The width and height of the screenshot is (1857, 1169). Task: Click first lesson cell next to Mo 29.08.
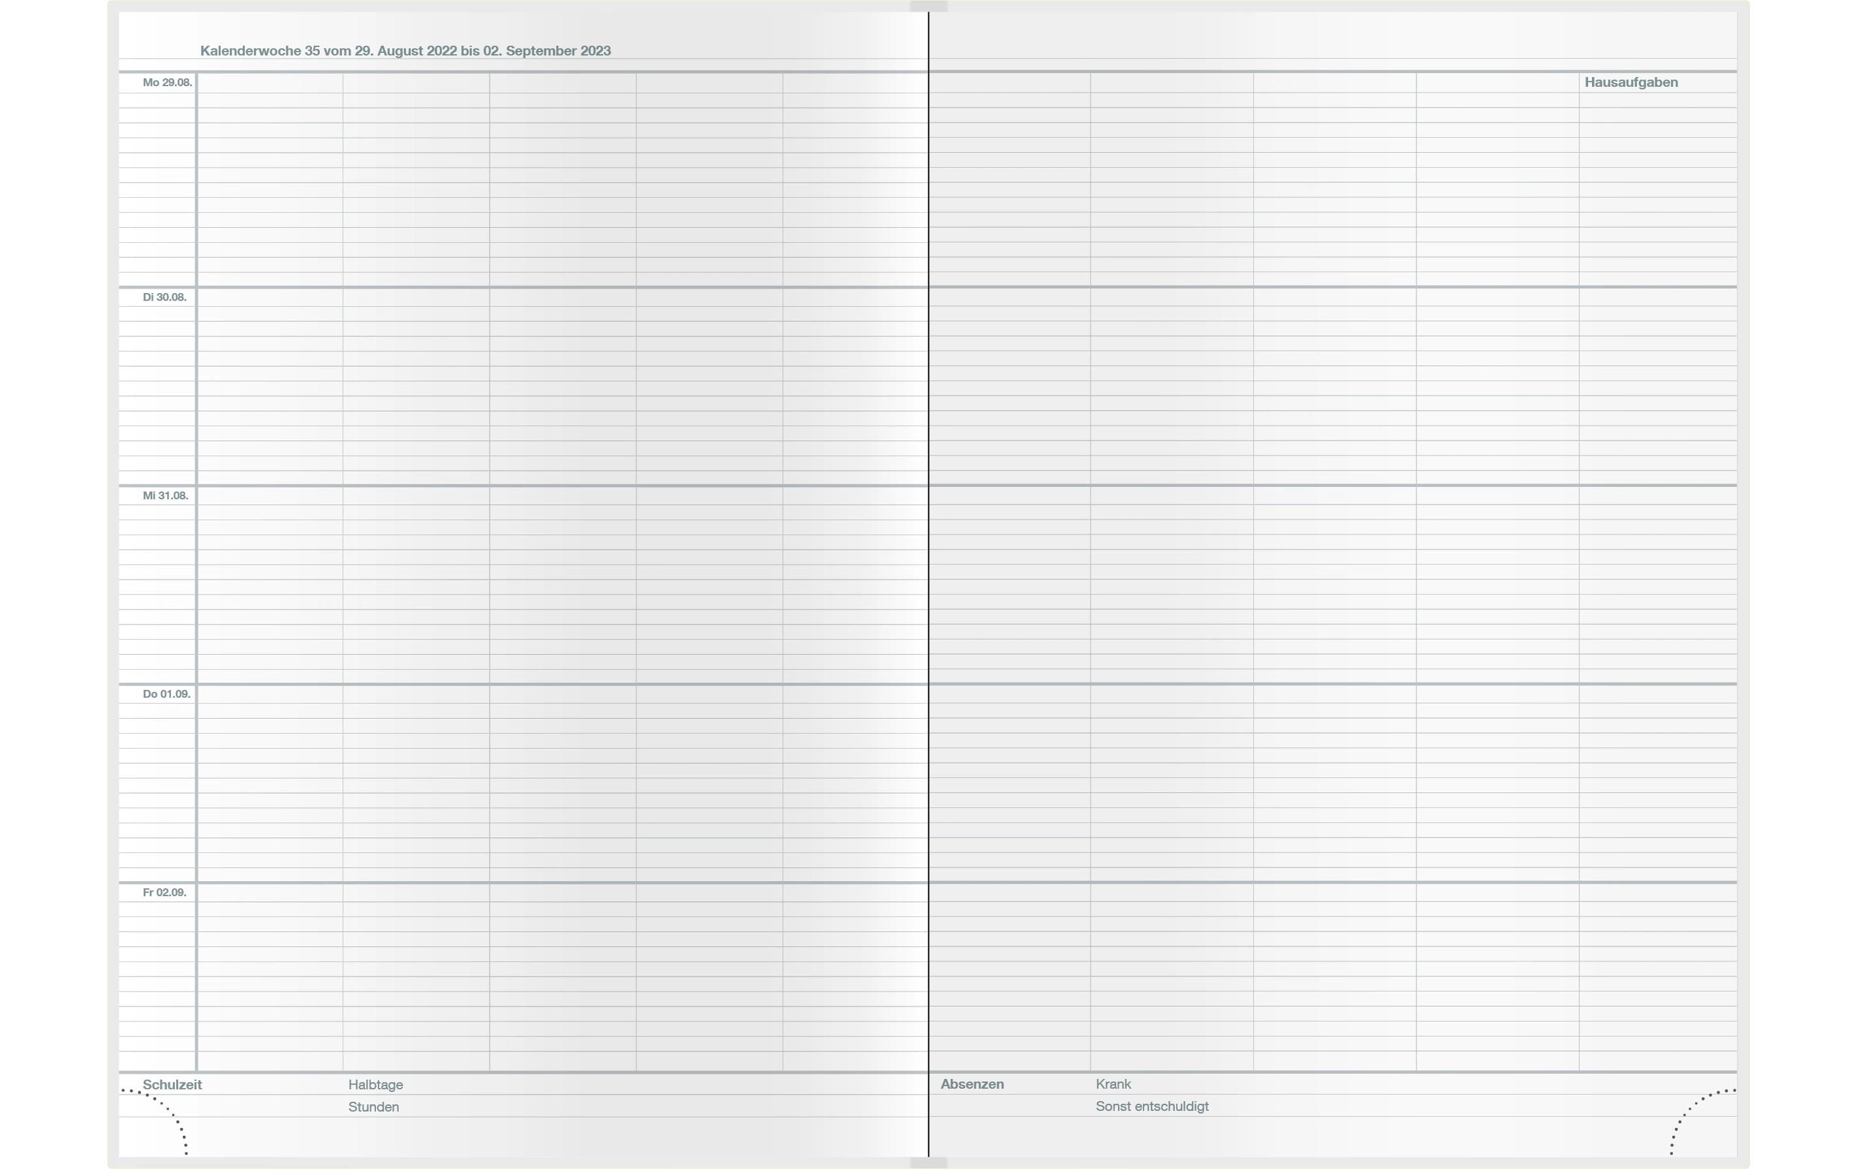pyautogui.click(x=270, y=82)
